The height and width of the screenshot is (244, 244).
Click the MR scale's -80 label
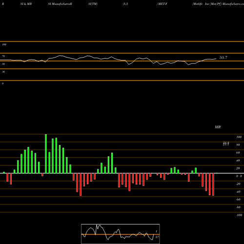[x=238, y=207]
